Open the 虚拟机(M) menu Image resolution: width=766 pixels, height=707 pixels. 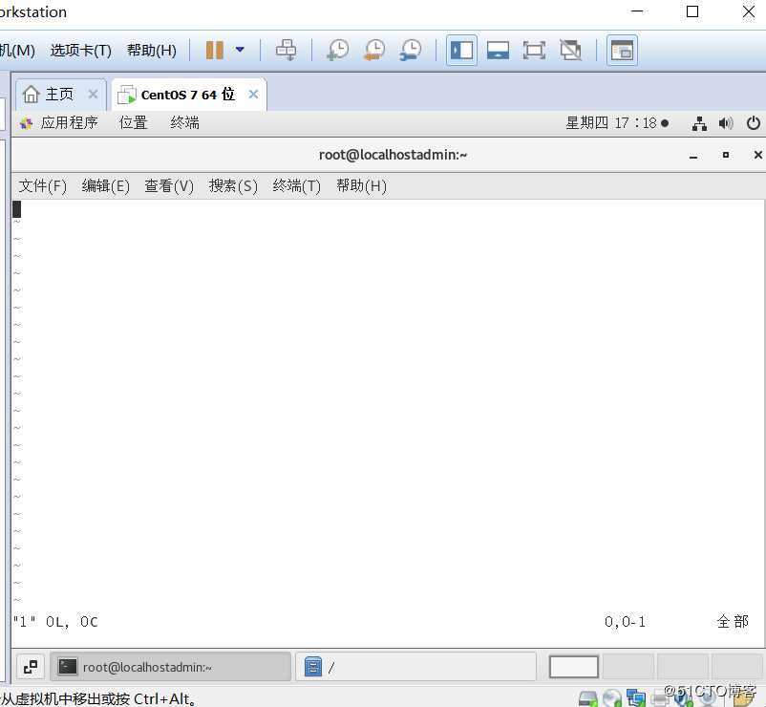point(17,51)
